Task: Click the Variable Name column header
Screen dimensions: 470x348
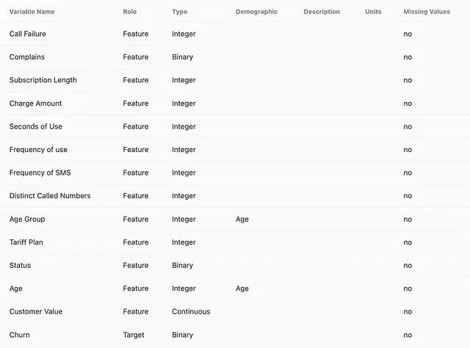Action: point(32,12)
